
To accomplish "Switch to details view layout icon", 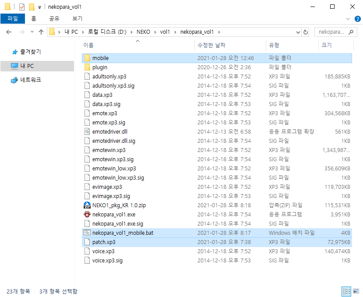I will point(346,291).
